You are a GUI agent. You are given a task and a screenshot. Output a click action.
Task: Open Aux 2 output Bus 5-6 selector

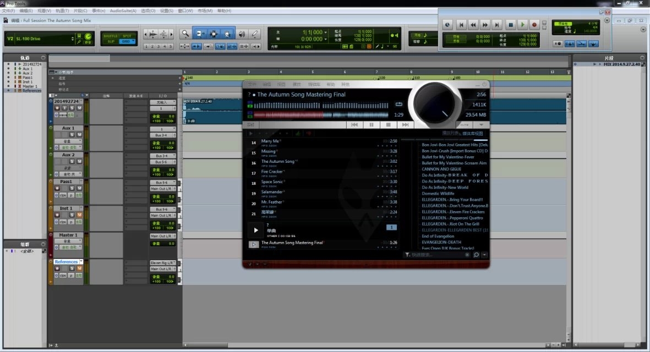162,162
